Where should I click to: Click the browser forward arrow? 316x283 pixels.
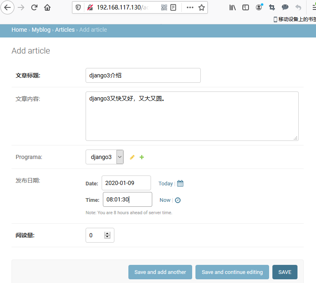pyautogui.click(x=21, y=8)
